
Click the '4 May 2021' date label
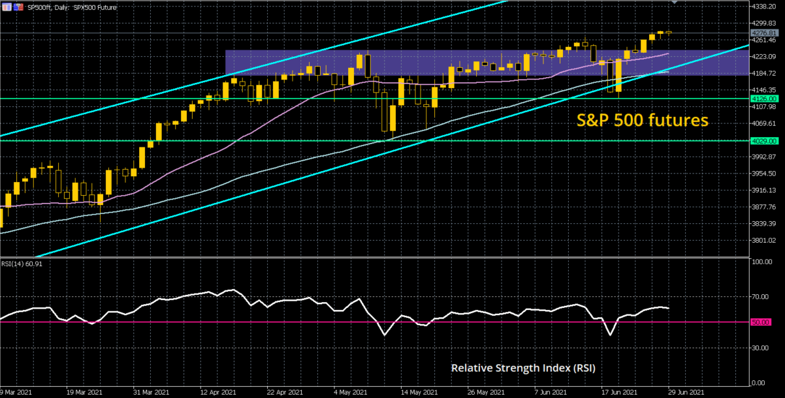coord(351,392)
